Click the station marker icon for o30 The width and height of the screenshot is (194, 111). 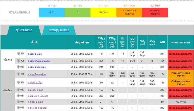click(x=18, y=90)
